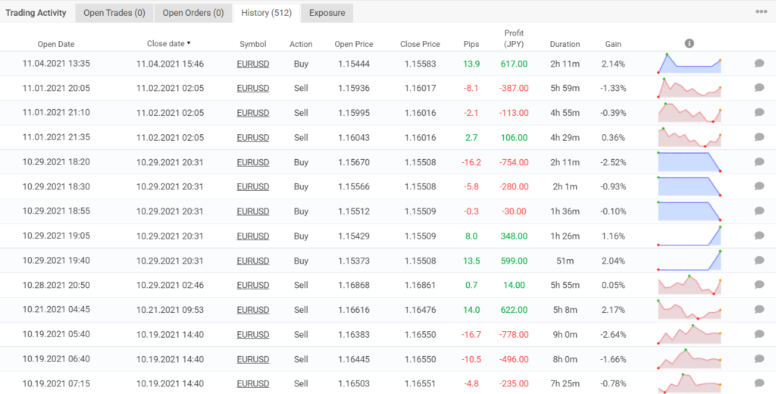The height and width of the screenshot is (394, 776).
Task: Open comment icon for 10.21.2021 04:45 trade
Action: pos(759,309)
